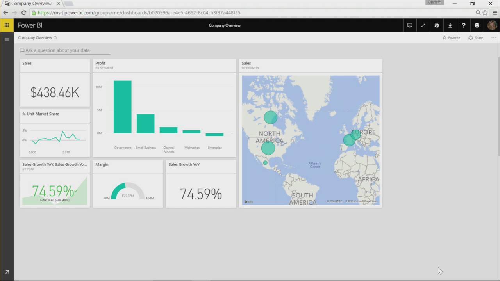Click the Ask a question input box
Image resolution: width=500 pixels, height=281 pixels.
pos(65,50)
